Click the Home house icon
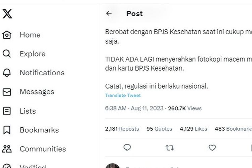Viewport: 252px width, 168px height. point(7,35)
